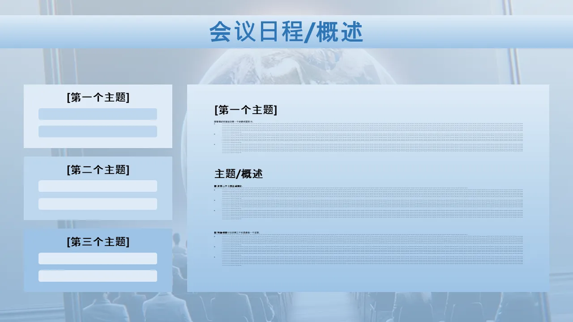The width and height of the screenshot is (573, 322).
Task: Click intro line of the bottom text section
Action: pyautogui.click(x=237, y=233)
